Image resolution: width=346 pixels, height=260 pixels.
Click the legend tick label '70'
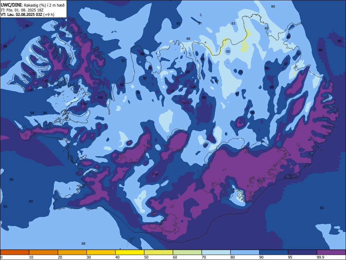pyautogui.click(x=204, y=257)
